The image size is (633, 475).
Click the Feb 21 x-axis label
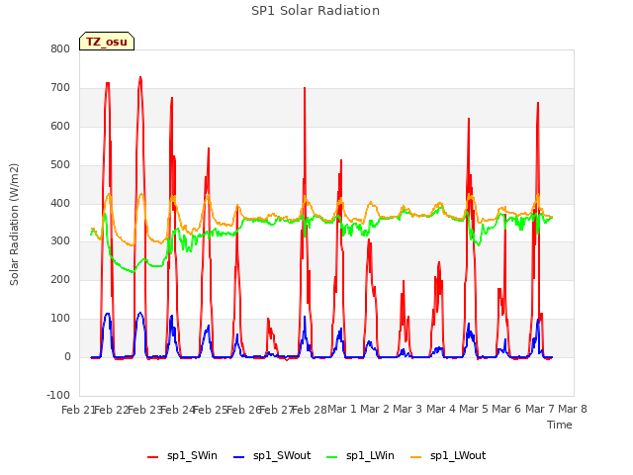point(78,410)
